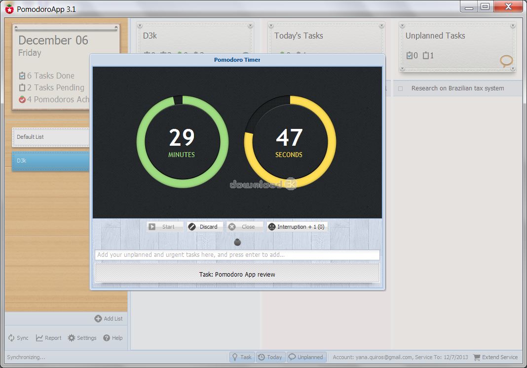
Task: Click the small tomato icon below timer buttons
Action: coord(237,242)
